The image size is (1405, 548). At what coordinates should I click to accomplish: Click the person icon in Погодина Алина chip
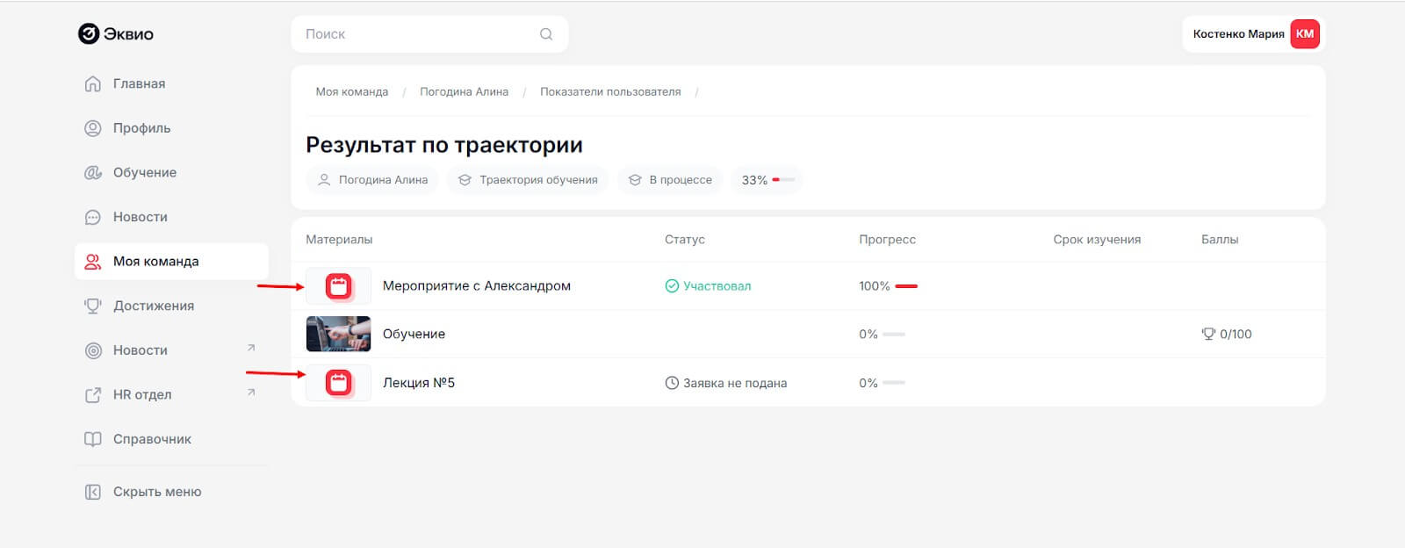pos(323,180)
